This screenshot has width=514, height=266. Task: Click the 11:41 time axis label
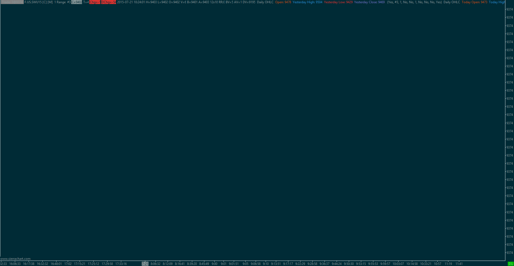459,264
